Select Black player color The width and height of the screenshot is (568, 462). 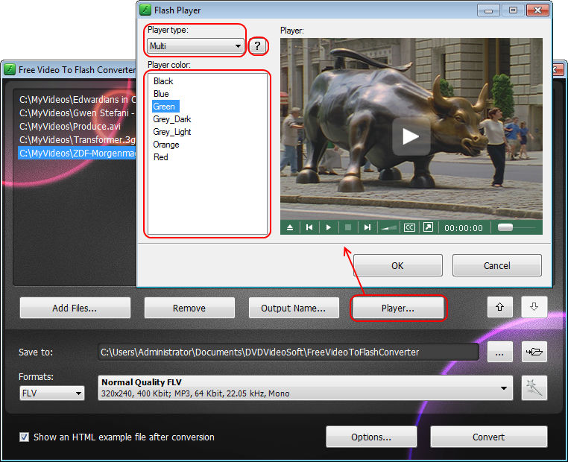pyautogui.click(x=163, y=81)
